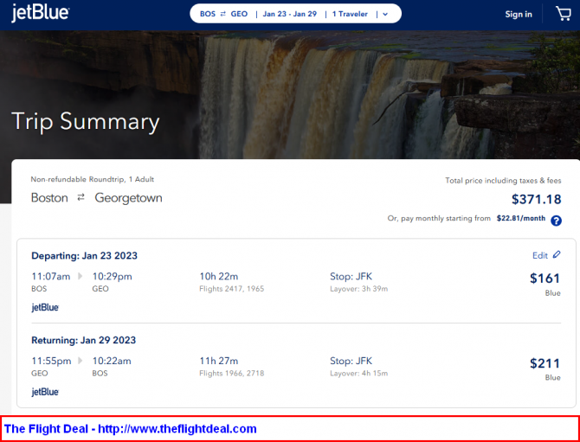
Task: Click 10:29pm arrival time
Action: (112, 277)
